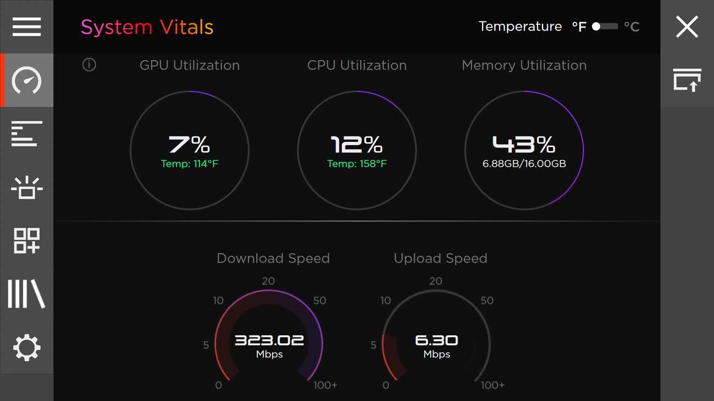Click the Memory Utilization 43% dial
The image size is (714, 401).
(524, 150)
